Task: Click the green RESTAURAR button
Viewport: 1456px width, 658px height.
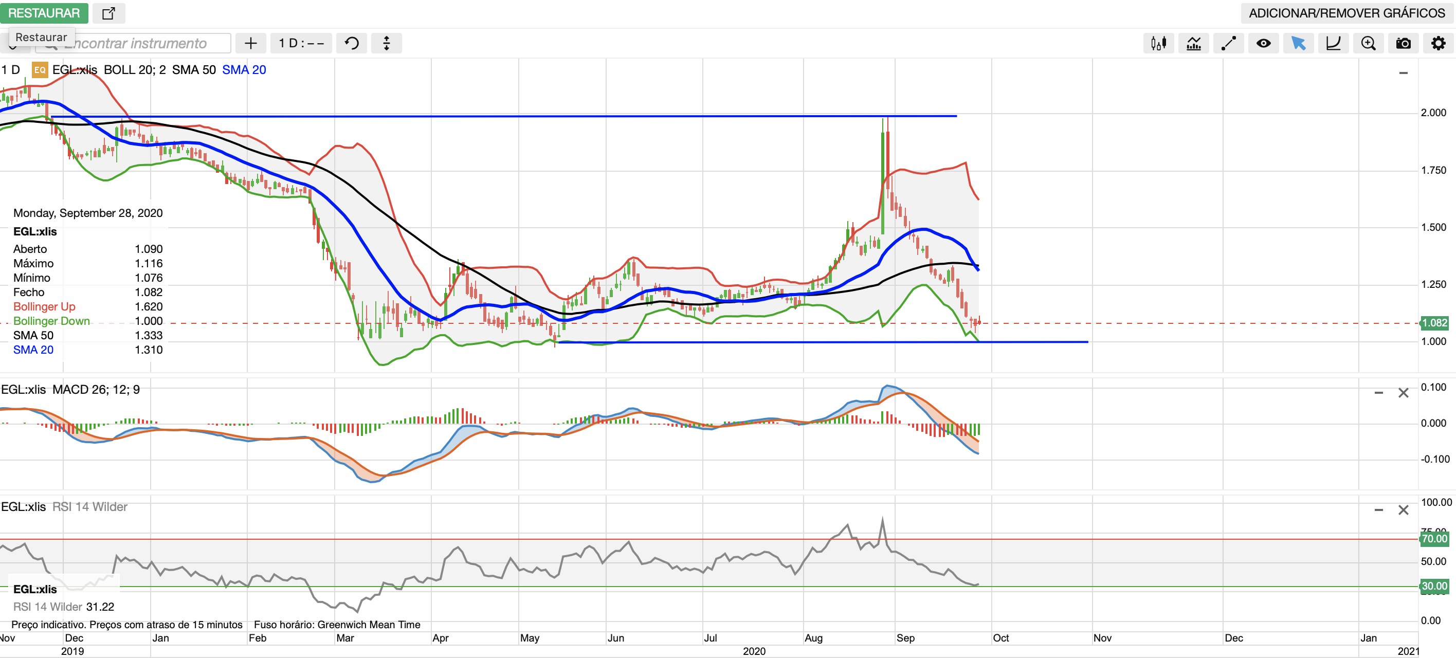Action: [x=44, y=13]
